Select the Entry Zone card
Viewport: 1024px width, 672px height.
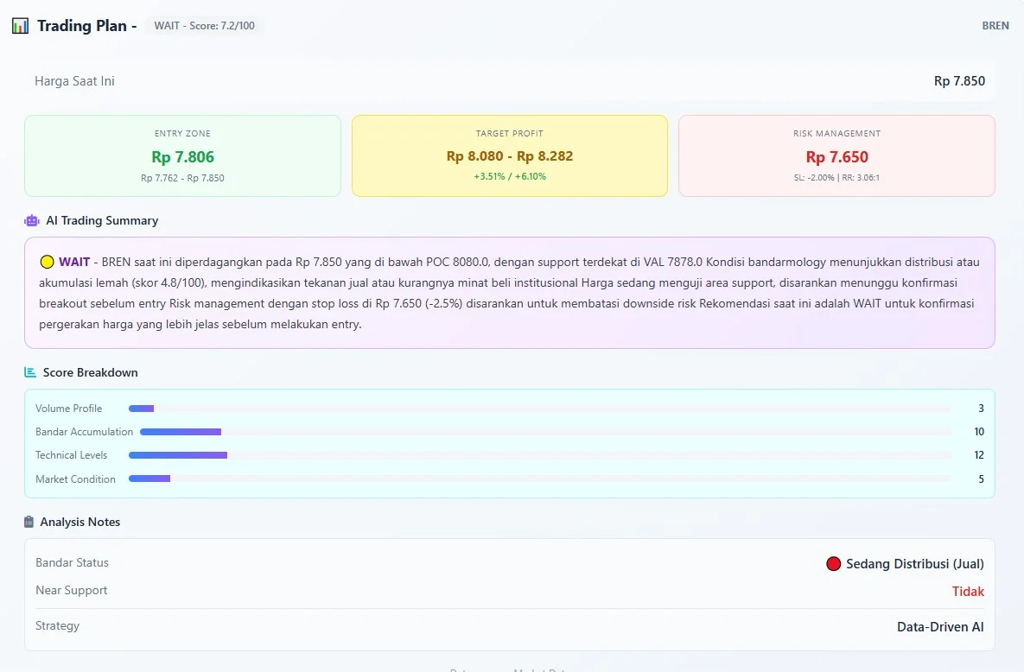[182, 156]
